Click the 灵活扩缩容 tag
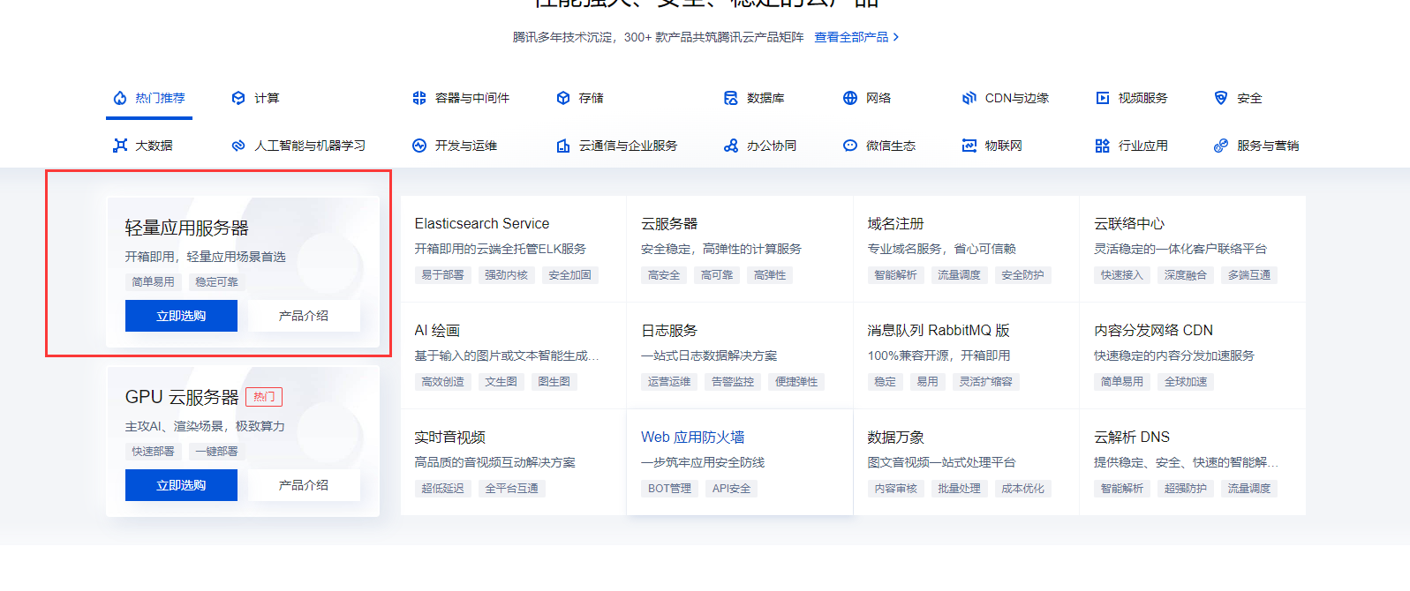This screenshot has height=591, width=1410. [x=986, y=382]
